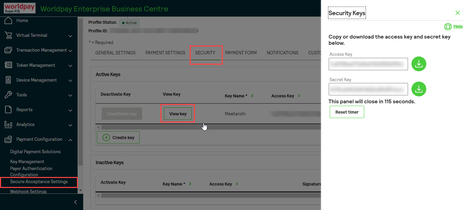Sort the key list by Access Key column
This screenshot has height=210, width=467.
(299, 96)
